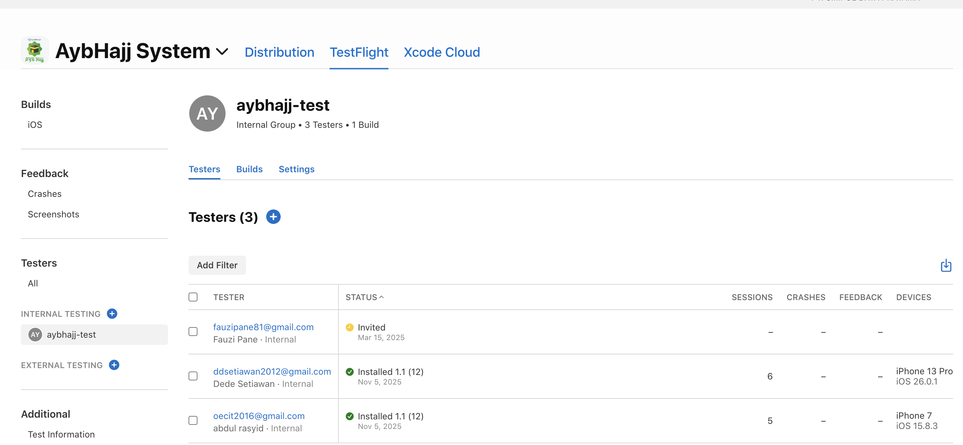Open the ddsetiawan2012@gmail.com tester link
This screenshot has width=963, height=445.
coord(272,372)
